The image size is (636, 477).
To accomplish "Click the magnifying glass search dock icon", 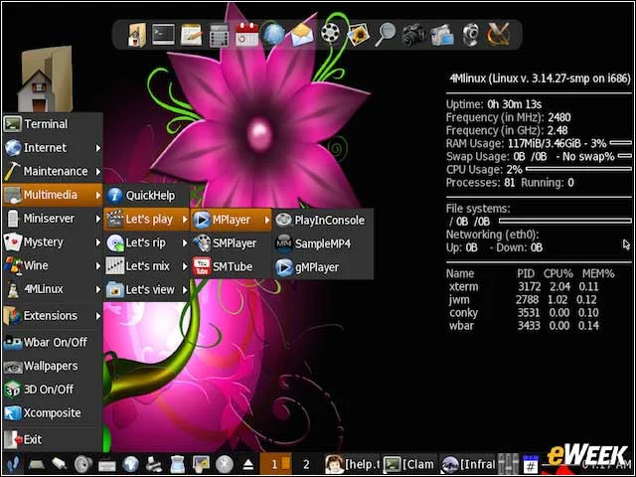I will pyautogui.click(x=386, y=34).
